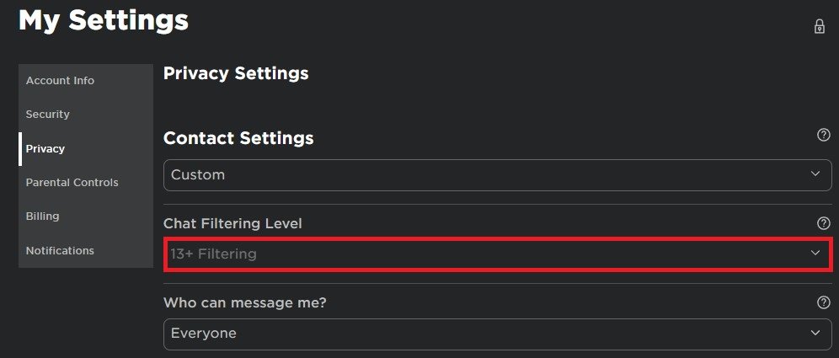The width and height of the screenshot is (839, 358).
Task: Click the Privacy Settings heading
Action: (236, 73)
